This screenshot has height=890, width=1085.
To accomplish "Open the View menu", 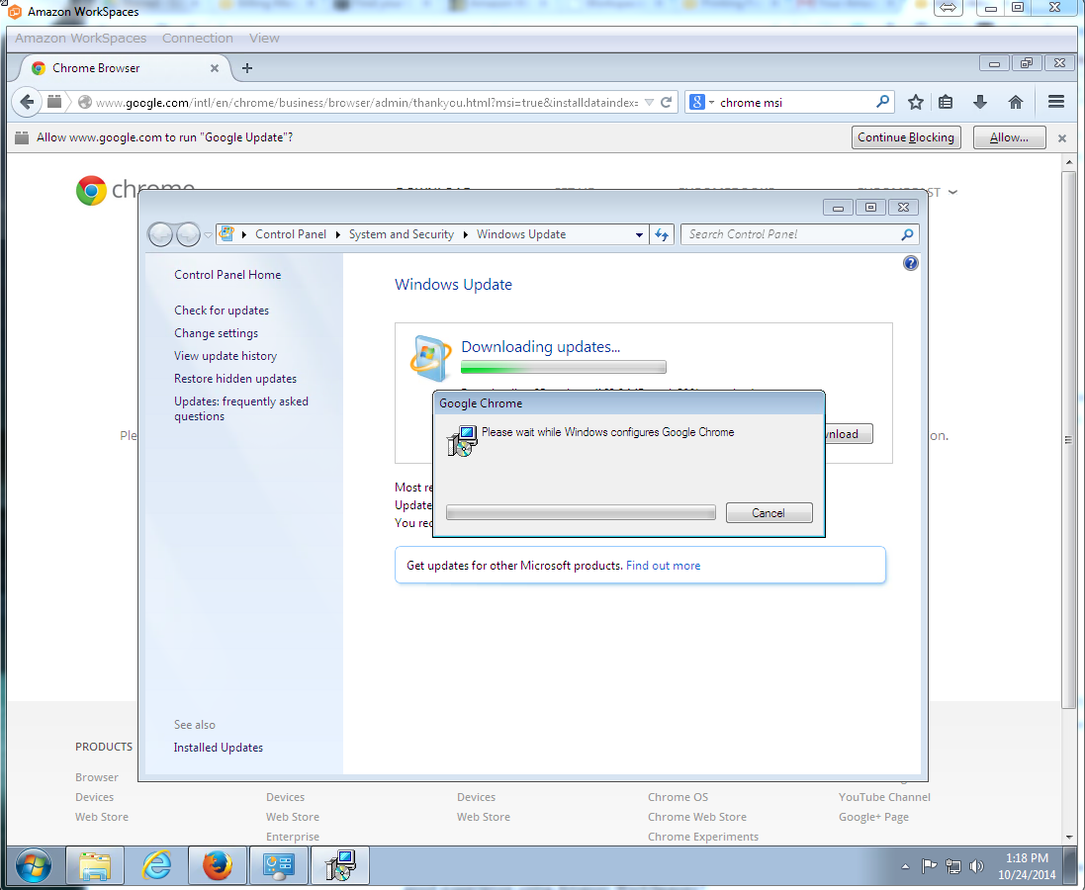I will point(264,38).
